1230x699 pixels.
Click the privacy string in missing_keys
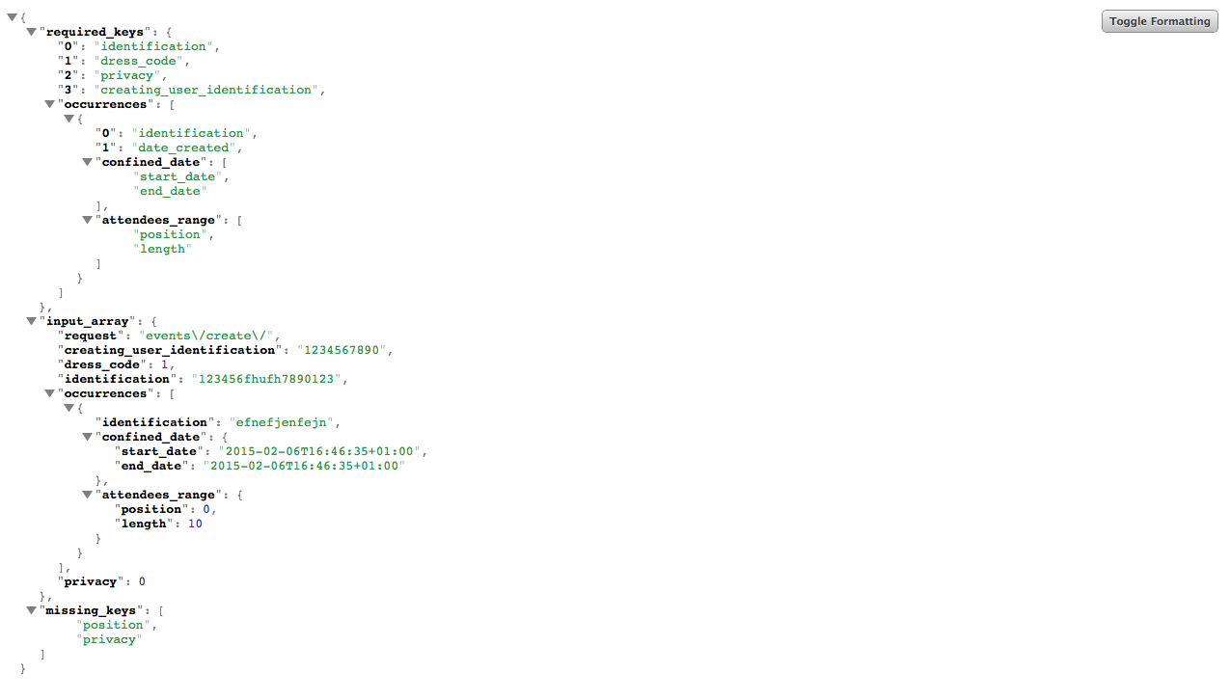tap(109, 639)
